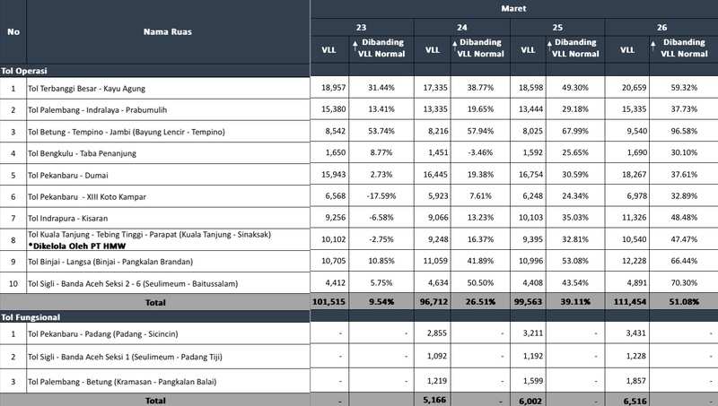Screen dimensions: 718x406
Task: Click Tol Operasi total value 101,515
Action: pyautogui.click(x=328, y=303)
